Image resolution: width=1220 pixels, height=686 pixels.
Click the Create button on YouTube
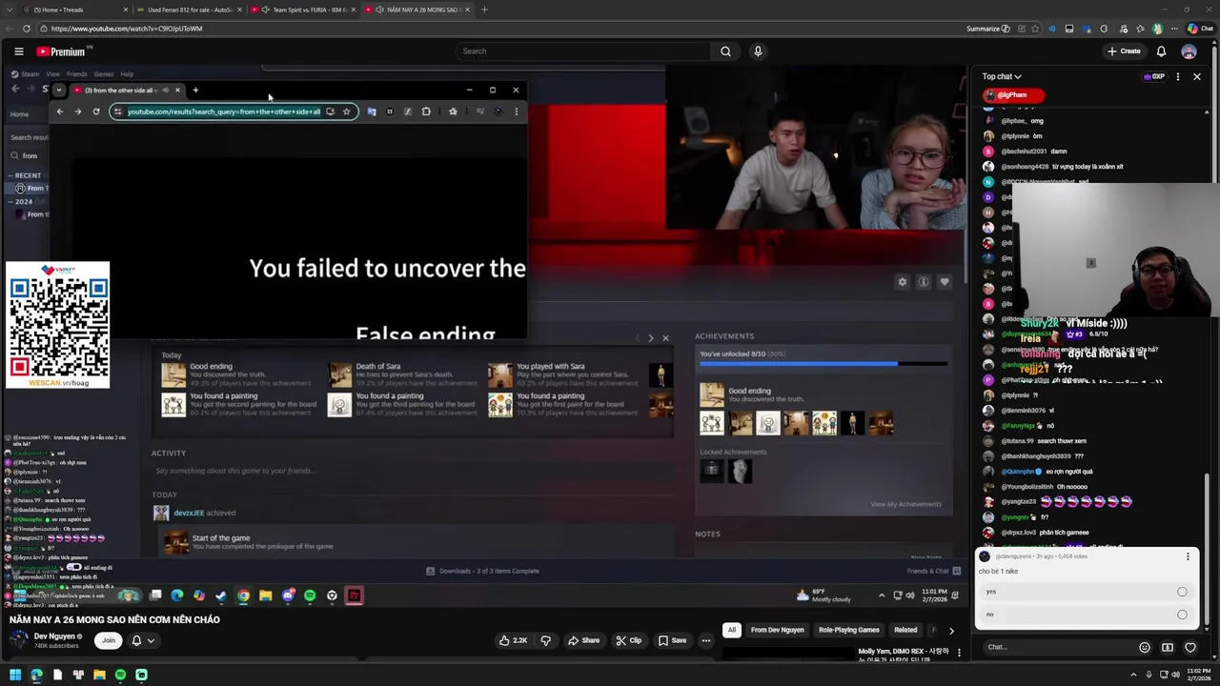(1124, 51)
